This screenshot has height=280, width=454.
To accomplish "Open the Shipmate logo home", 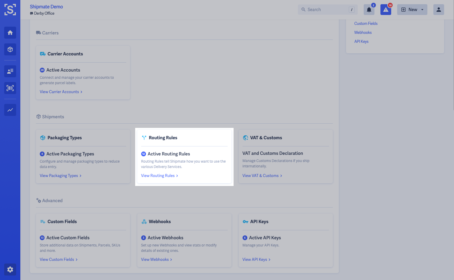I will tap(10, 10).
